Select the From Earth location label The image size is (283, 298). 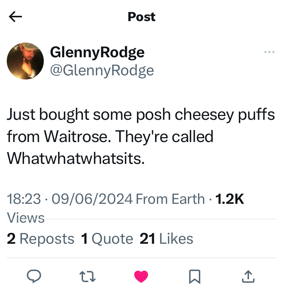tap(170, 199)
